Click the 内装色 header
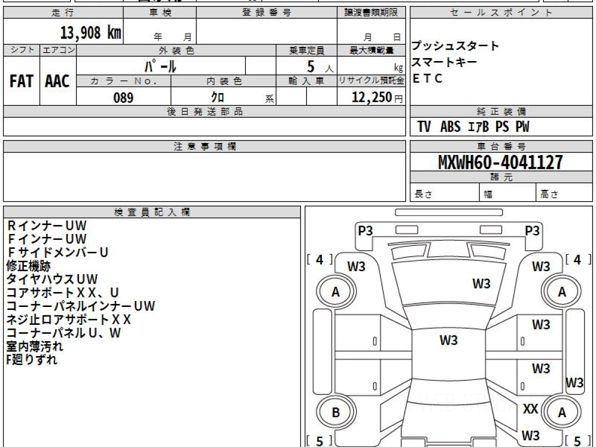Viewport: 596px width, 447px height. (223, 81)
